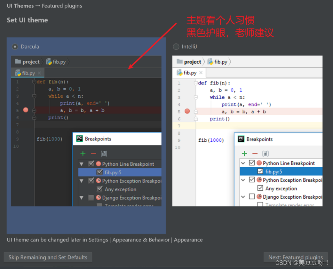
Task: Toggle Any exception checkbox in IntelliJ preview
Action: point(260,188)
